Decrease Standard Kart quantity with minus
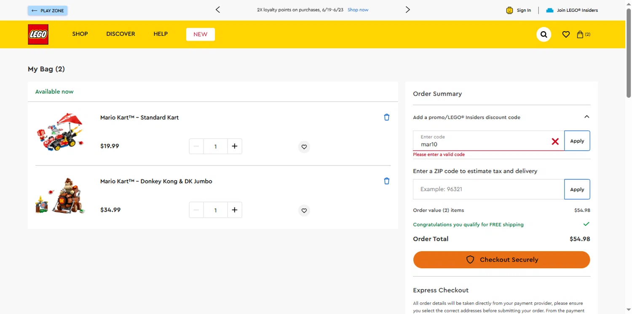Image resolution: width=632 pixels, height=314 pixels. (x=196, y=146)
